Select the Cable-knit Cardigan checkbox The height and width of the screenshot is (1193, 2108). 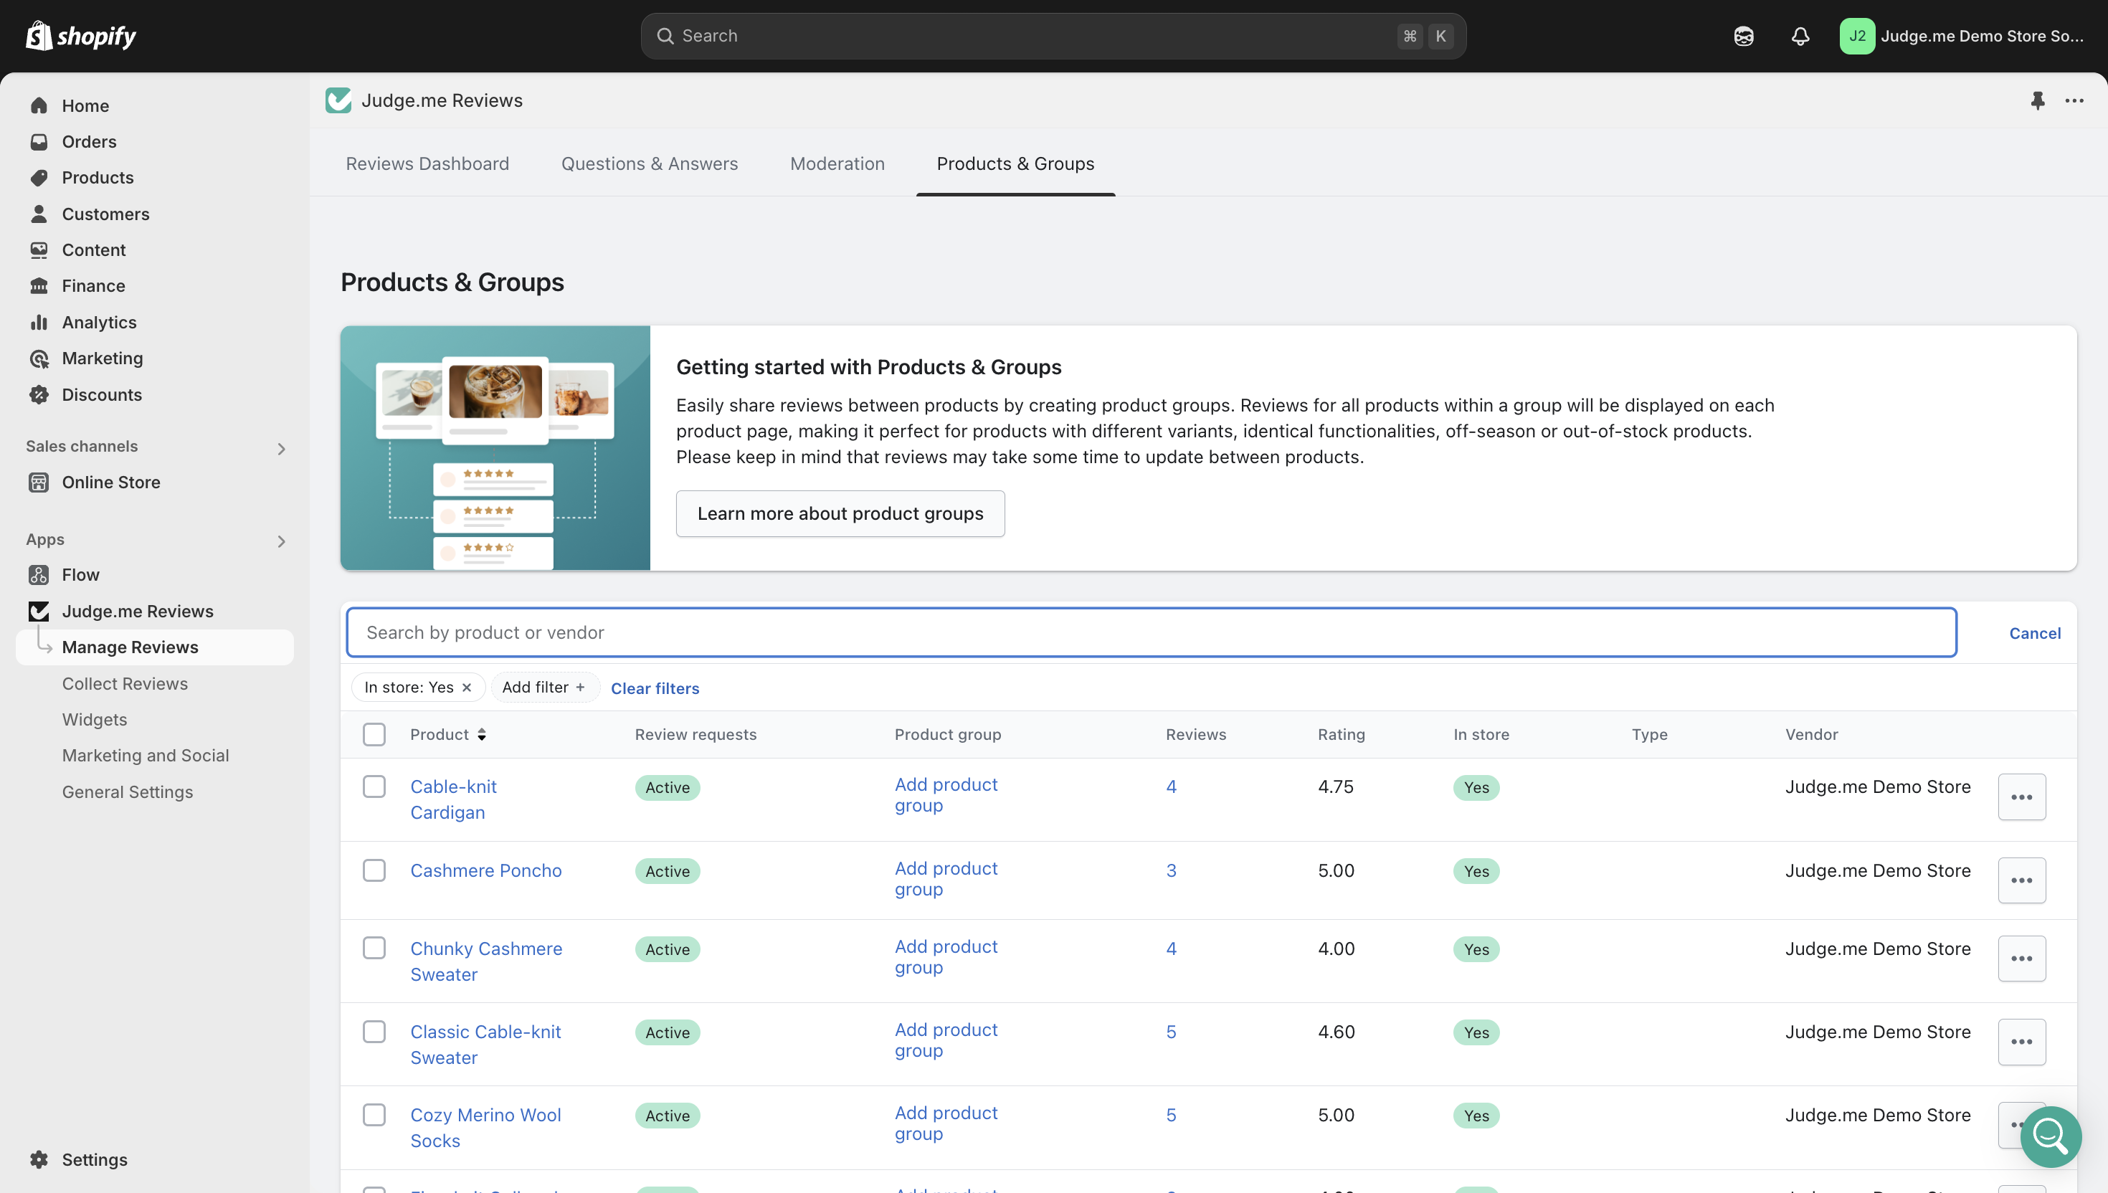click(374, 786)
